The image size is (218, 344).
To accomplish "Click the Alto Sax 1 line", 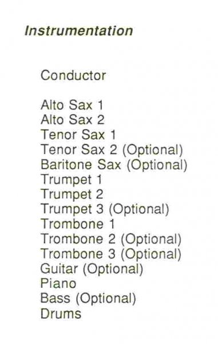I will tap(72, 105).
